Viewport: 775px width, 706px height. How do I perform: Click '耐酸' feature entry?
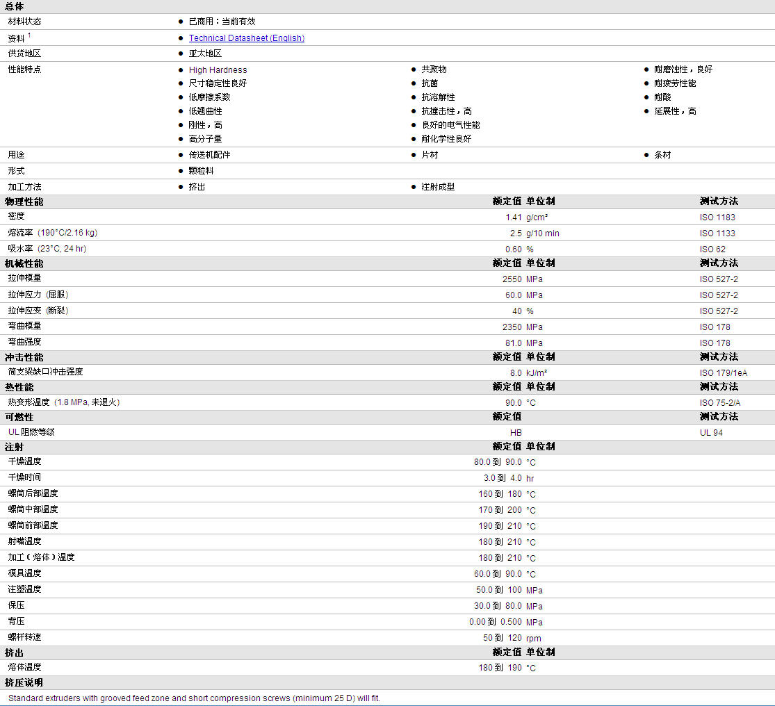point(662,97)
